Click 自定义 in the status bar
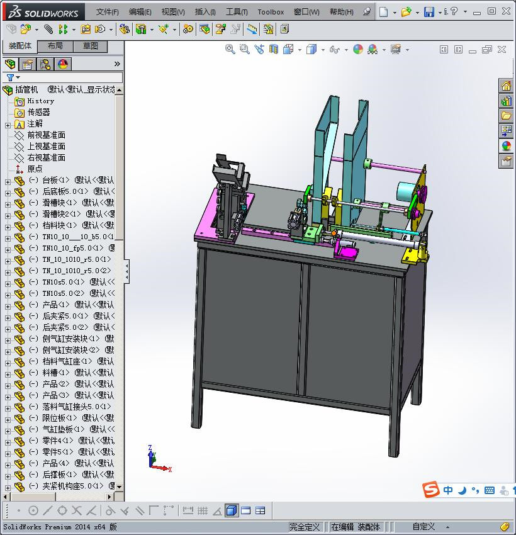The image size is (516, 535). (x=423, y=527)
